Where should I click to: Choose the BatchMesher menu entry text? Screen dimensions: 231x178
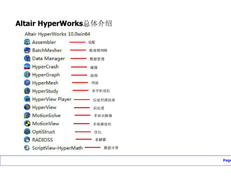point(47,50)
